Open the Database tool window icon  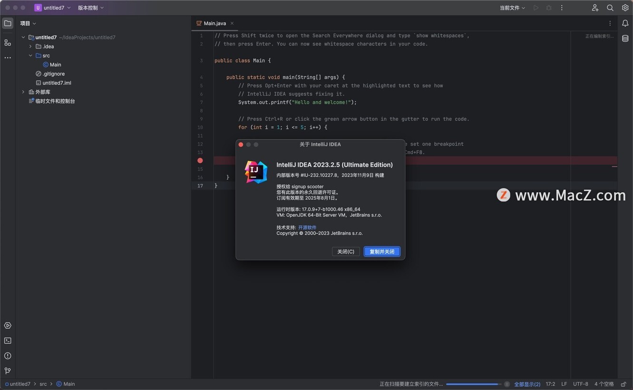pyautogui.click(x=625, y=38)
